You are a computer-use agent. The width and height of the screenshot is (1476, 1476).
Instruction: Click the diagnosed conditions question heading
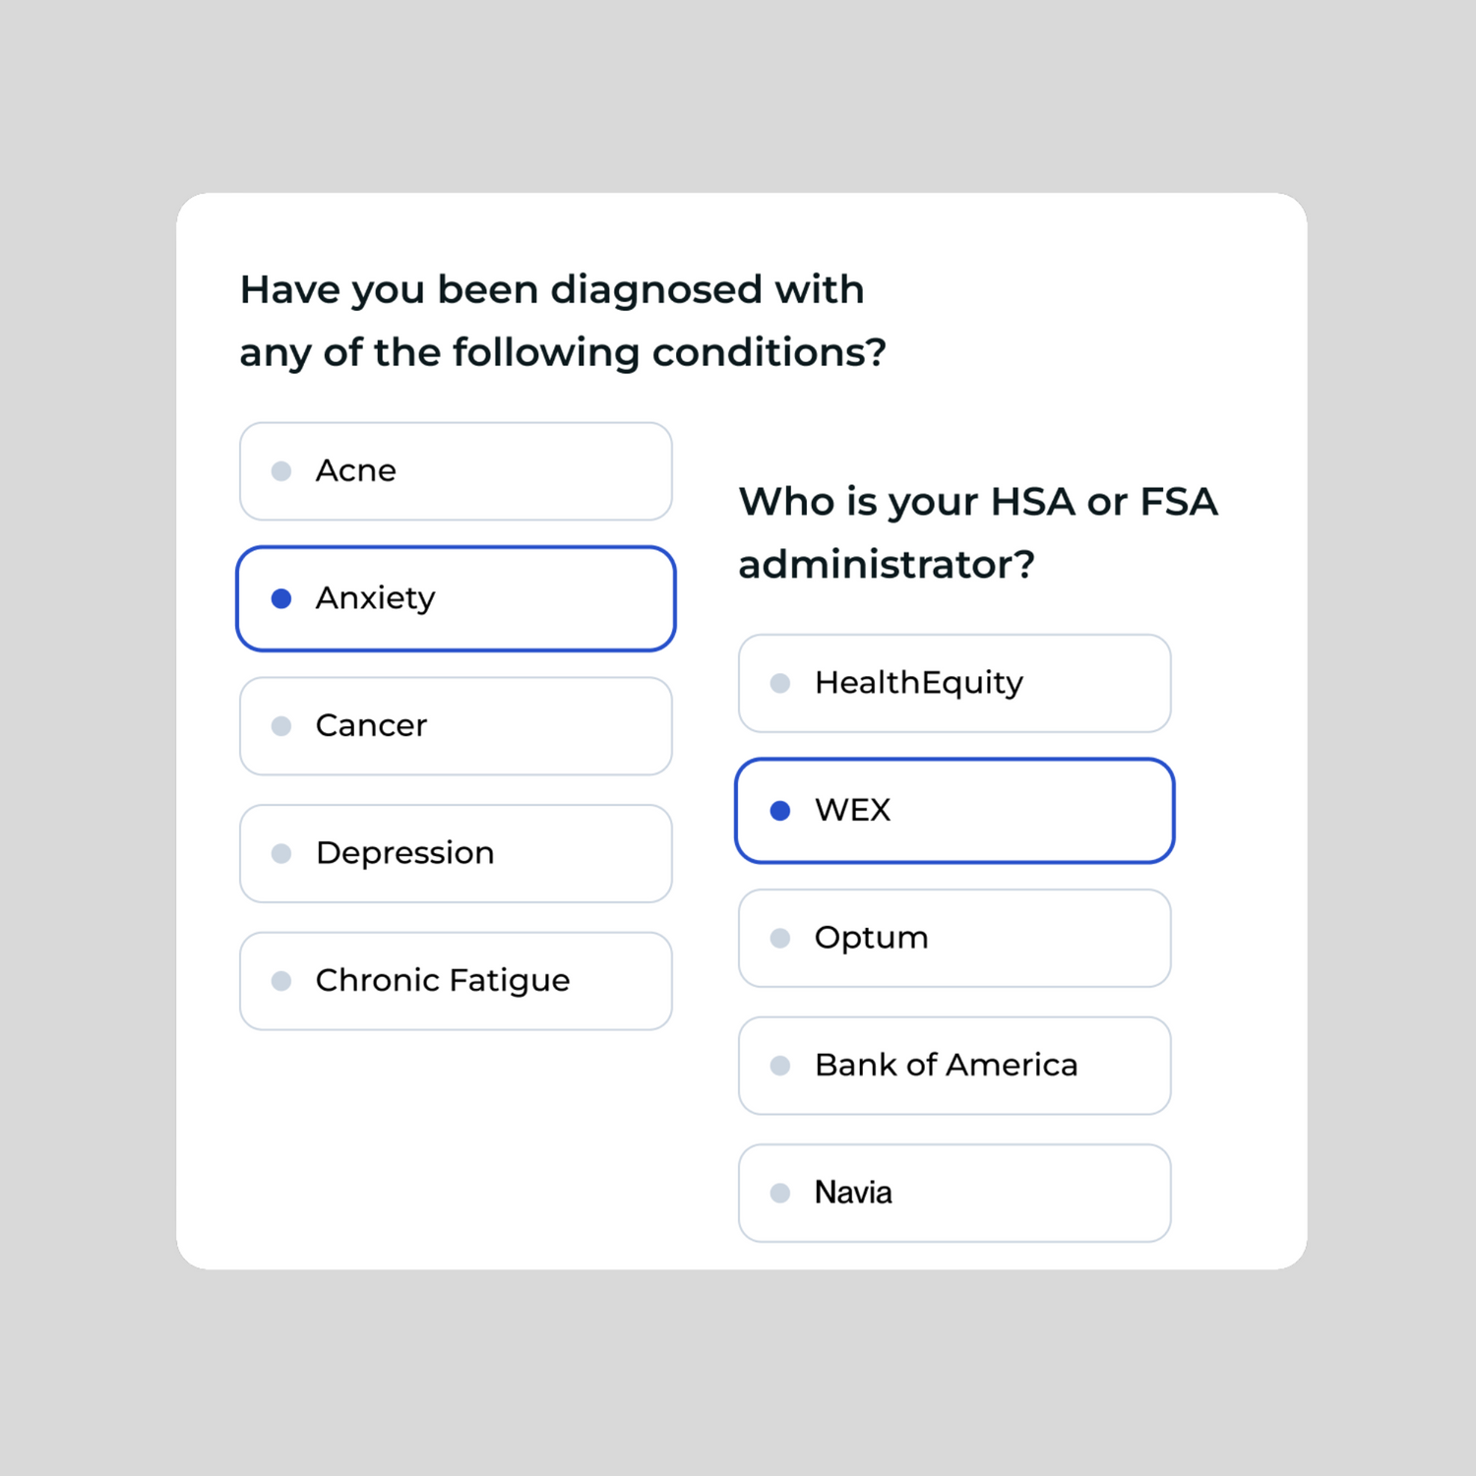coord(562,321)
